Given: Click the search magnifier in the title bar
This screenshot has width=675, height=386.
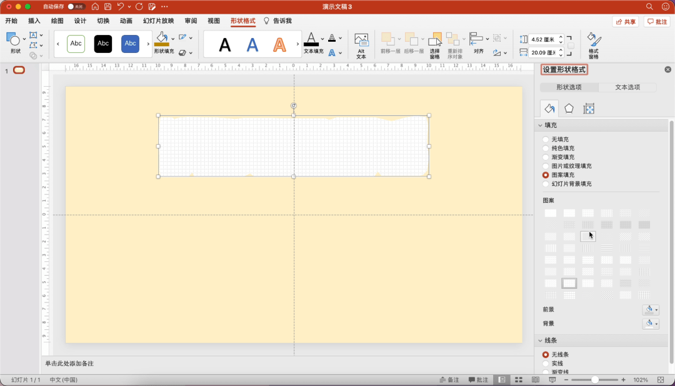Looking at the screenshot, I should pyautogui.click(x=649, y=6).
